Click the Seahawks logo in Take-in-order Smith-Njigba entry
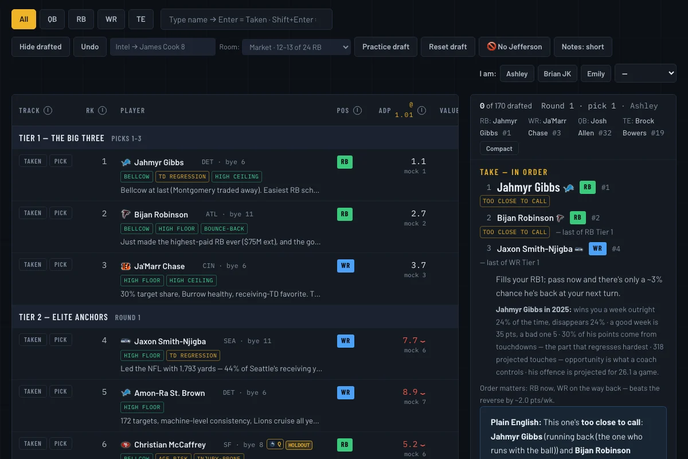This screenshot has height=459, width=688. [579, 249]
